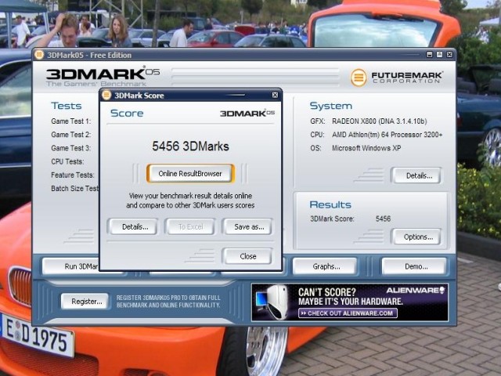The width and height of the screenshot is (501, 376).
Task: Click the 'Score' heading in dialog
Action: tap(127, 113)
